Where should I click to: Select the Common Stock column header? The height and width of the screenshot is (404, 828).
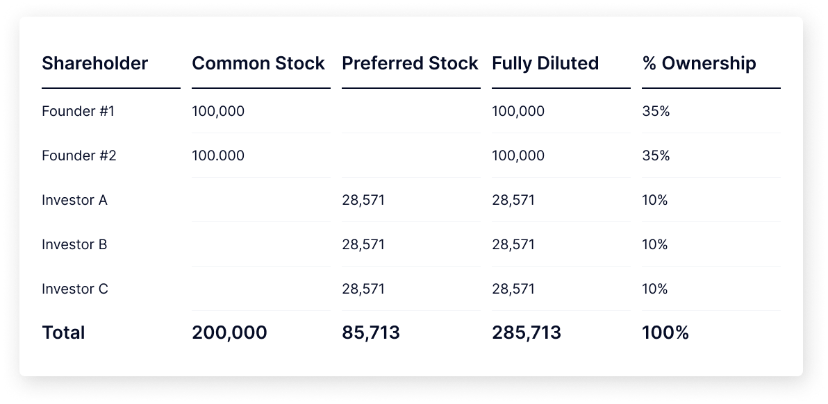click(x=258, y=63)
